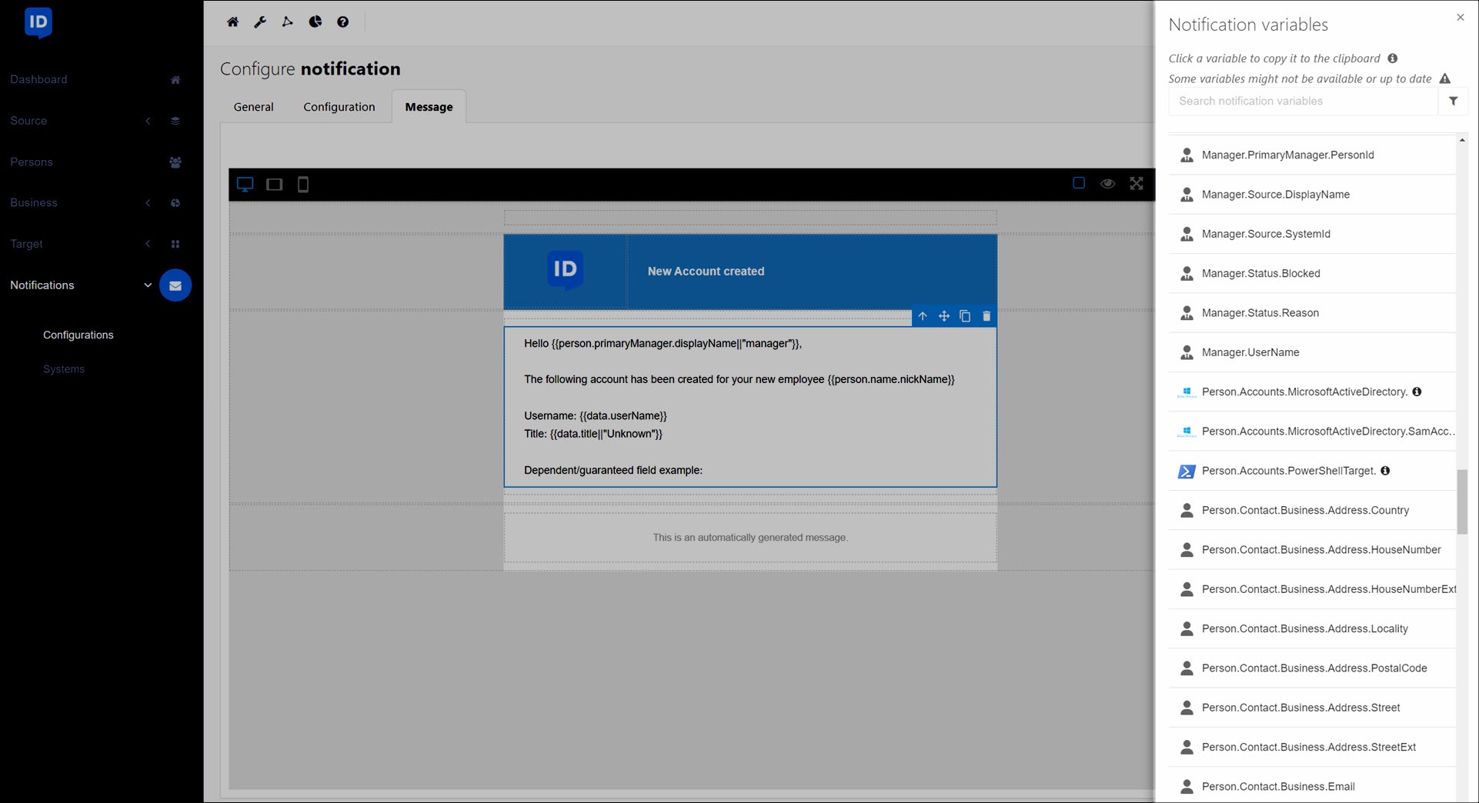Click scroll-up arrow of variables list
The height and width of the screenshot is (803, 1479).
tap(1462, 140)
